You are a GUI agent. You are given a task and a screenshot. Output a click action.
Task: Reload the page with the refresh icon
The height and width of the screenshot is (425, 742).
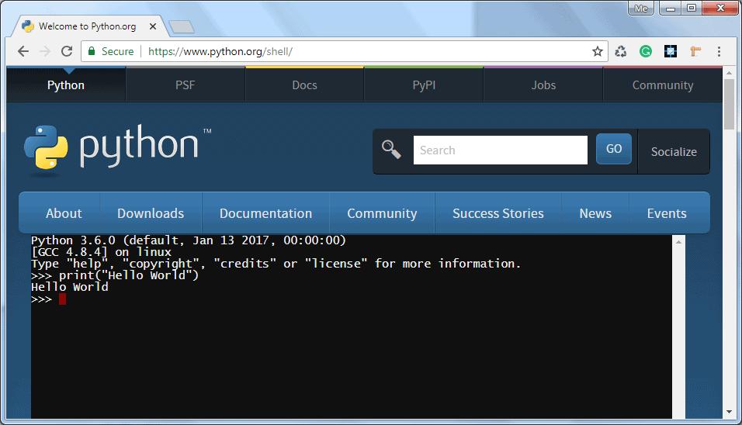(67, 51)
